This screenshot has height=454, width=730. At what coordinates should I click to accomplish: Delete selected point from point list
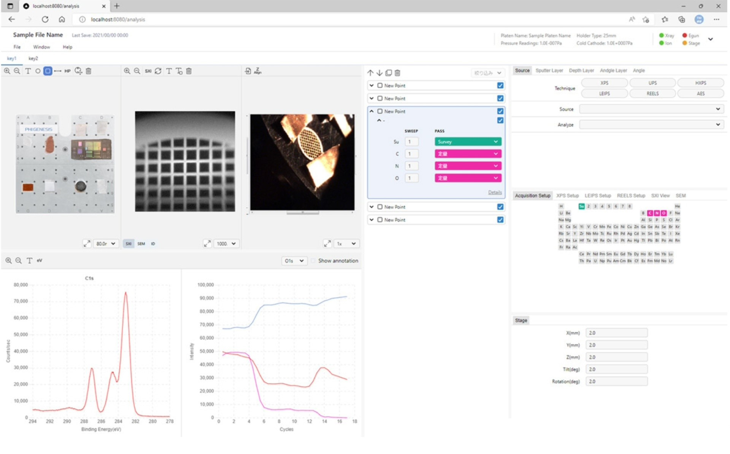tap(398, 73)
